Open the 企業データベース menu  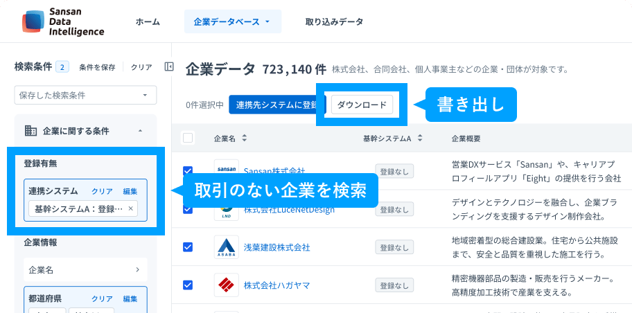click(232, 21)
